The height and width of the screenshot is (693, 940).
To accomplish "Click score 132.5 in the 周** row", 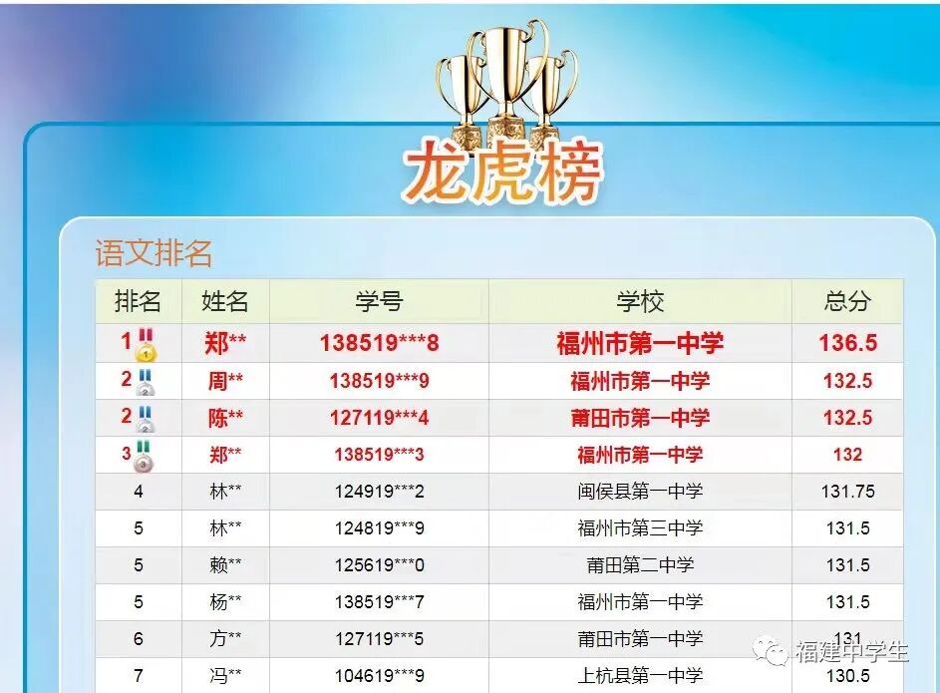I will click(x=847, y=381).
